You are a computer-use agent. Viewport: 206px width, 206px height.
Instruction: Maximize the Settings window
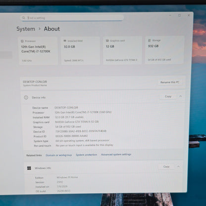(x=179, y=15)
